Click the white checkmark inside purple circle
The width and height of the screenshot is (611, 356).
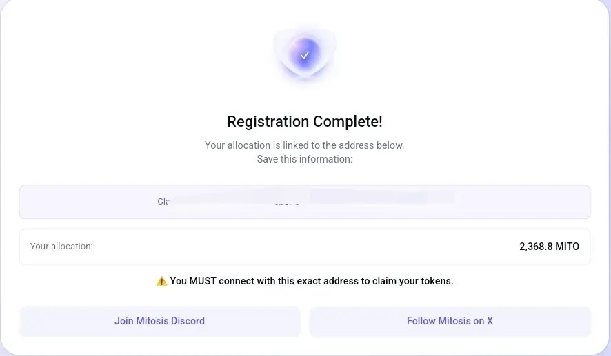coord(305,55)
